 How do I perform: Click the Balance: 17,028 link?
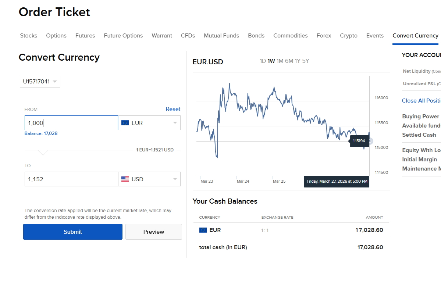41,133
